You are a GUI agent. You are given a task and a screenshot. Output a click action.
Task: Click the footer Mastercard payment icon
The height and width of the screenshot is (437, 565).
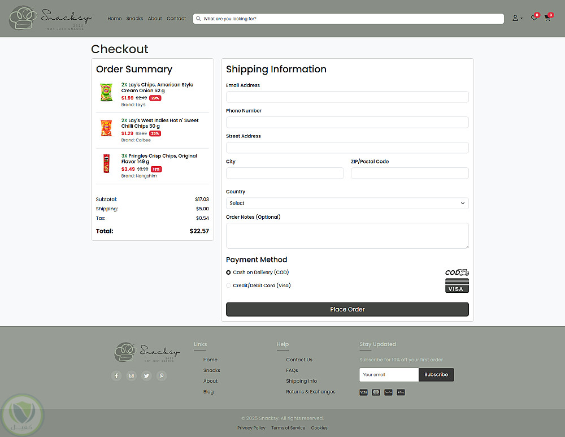coord(376,392)
